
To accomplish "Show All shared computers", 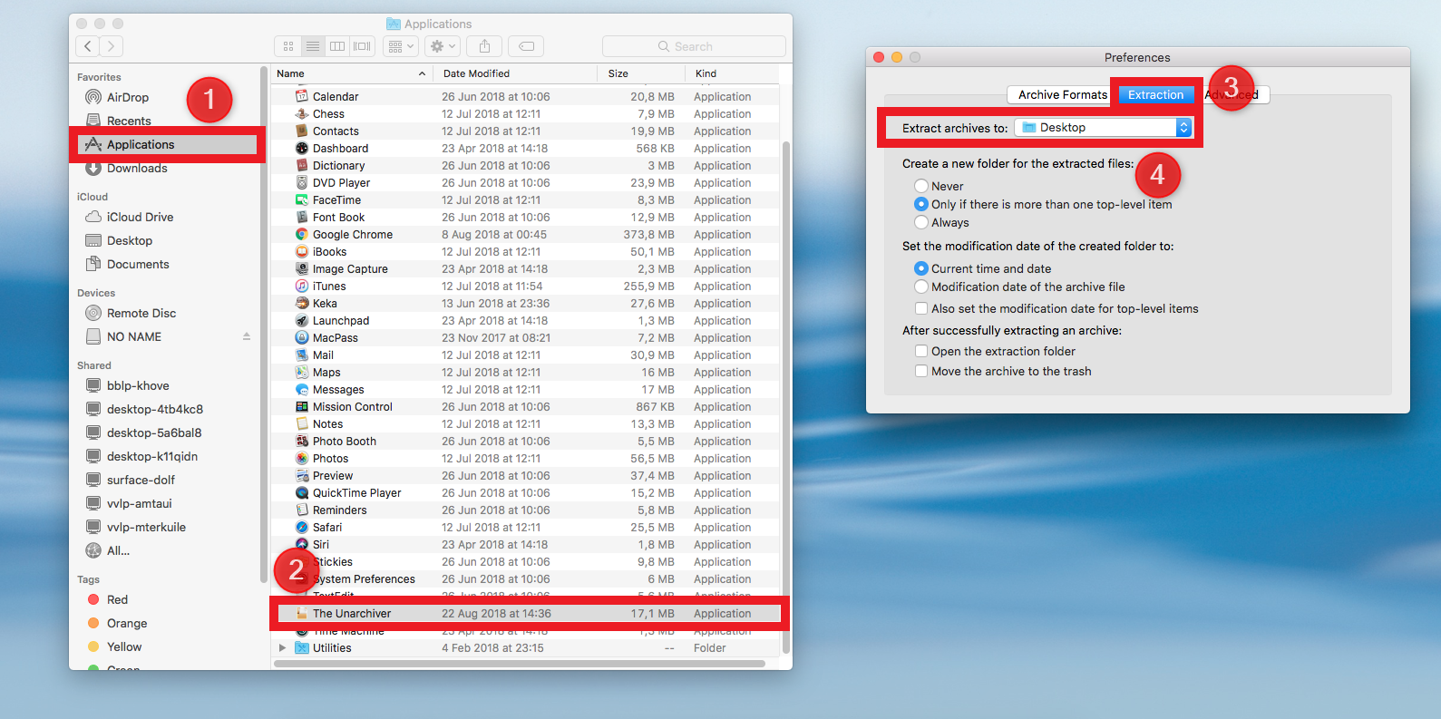I will click(118, 550).
